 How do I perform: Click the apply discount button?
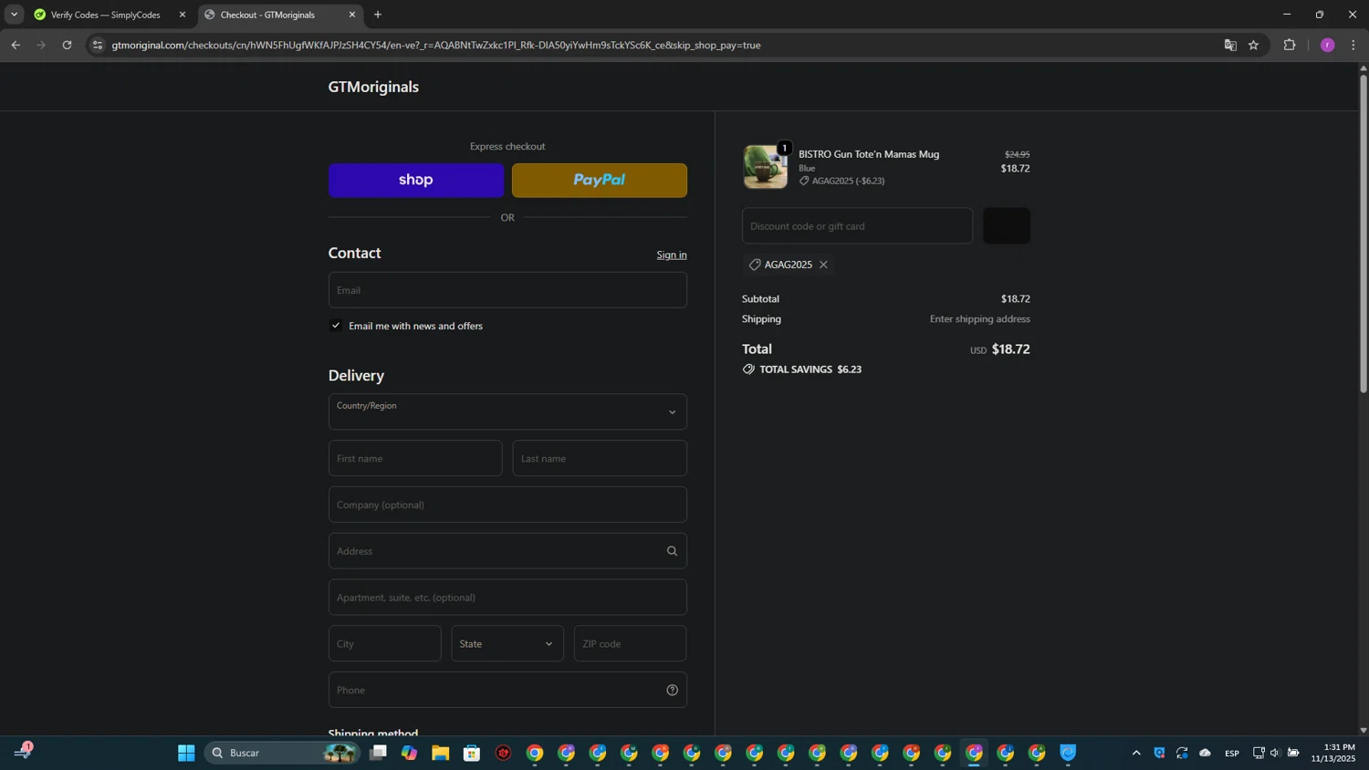point(1007,226)
